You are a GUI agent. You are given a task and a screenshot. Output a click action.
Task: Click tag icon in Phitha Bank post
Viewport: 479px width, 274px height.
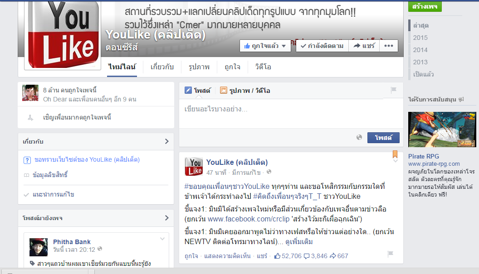click(32, 263)
